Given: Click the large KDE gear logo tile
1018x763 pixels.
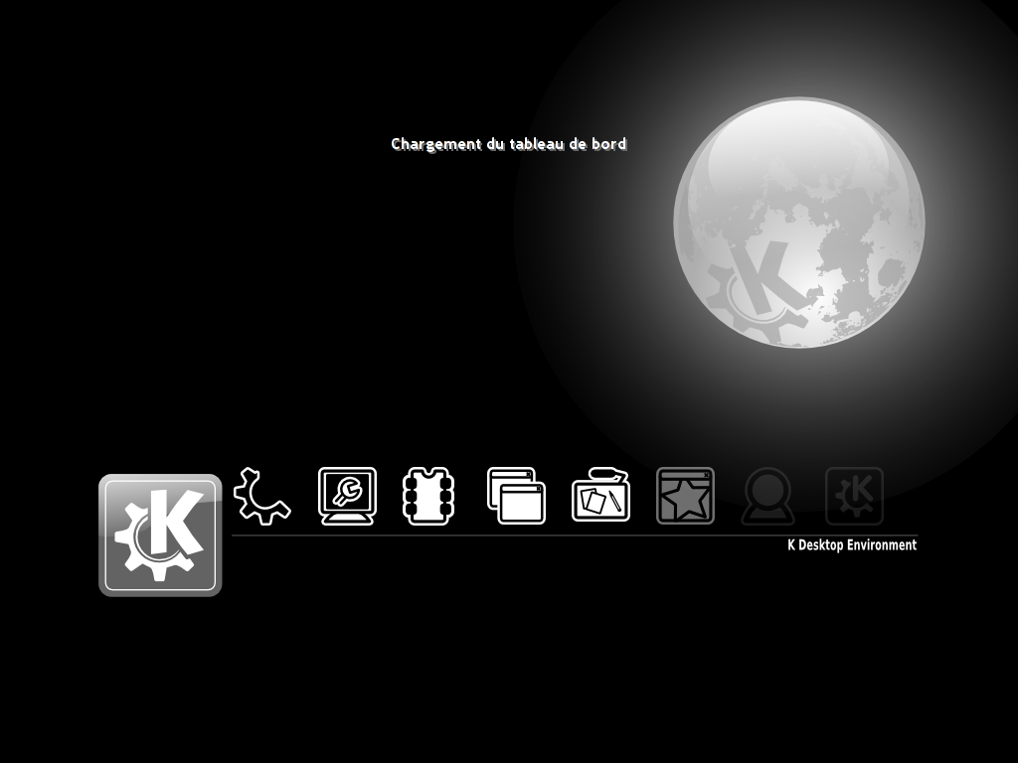Looking at the screenshot, I should 160,535.
